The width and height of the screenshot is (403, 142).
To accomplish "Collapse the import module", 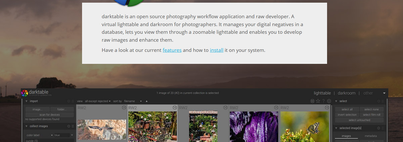I will (27, 101).
